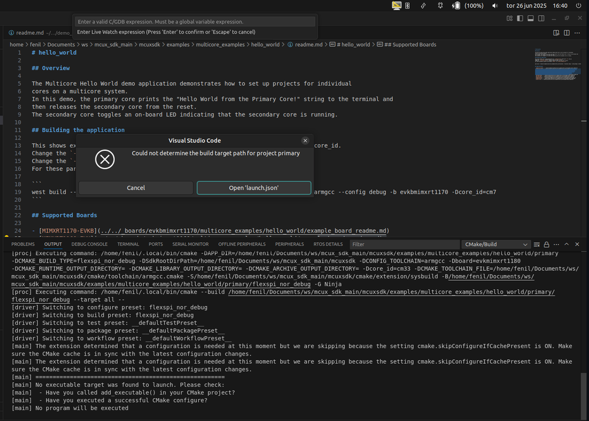Open the CMake/Build output channel dropdown
Viewport: 589px width, 421px height.
[496, 244]
